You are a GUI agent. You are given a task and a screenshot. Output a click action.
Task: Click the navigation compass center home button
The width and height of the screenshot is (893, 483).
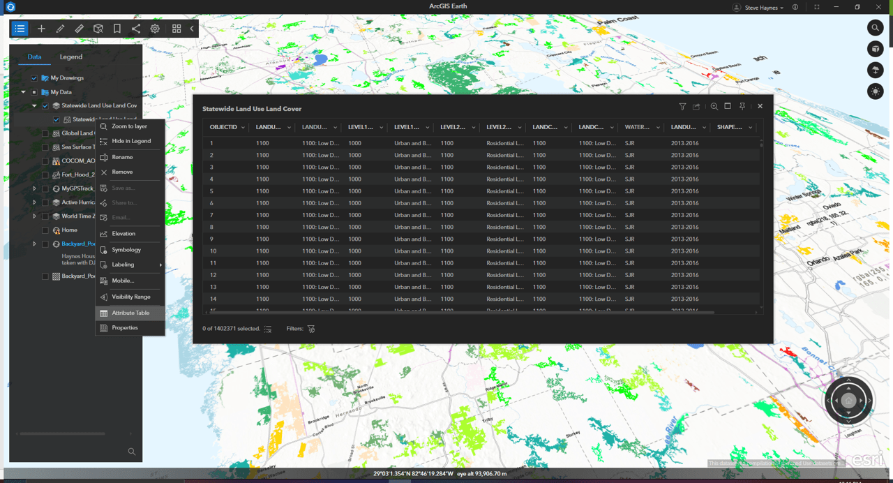[x=848, y=401]
